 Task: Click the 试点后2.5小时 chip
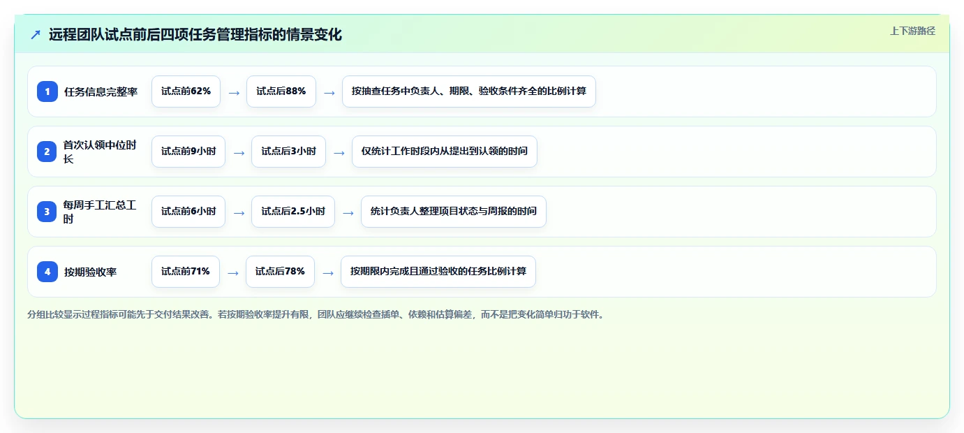[x=293, y=212]
